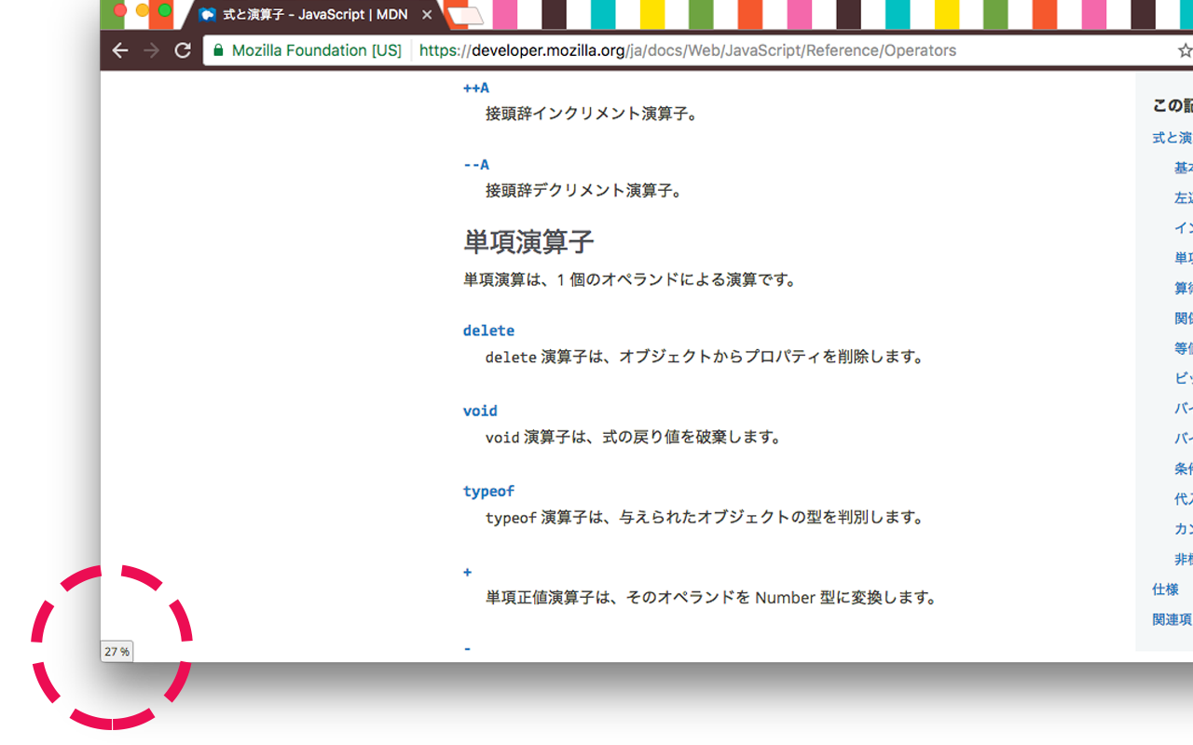Screen dimensions: 1193x745
Task: Click the MDN favicon on the browser tab
Action: (x=207, y=15)
